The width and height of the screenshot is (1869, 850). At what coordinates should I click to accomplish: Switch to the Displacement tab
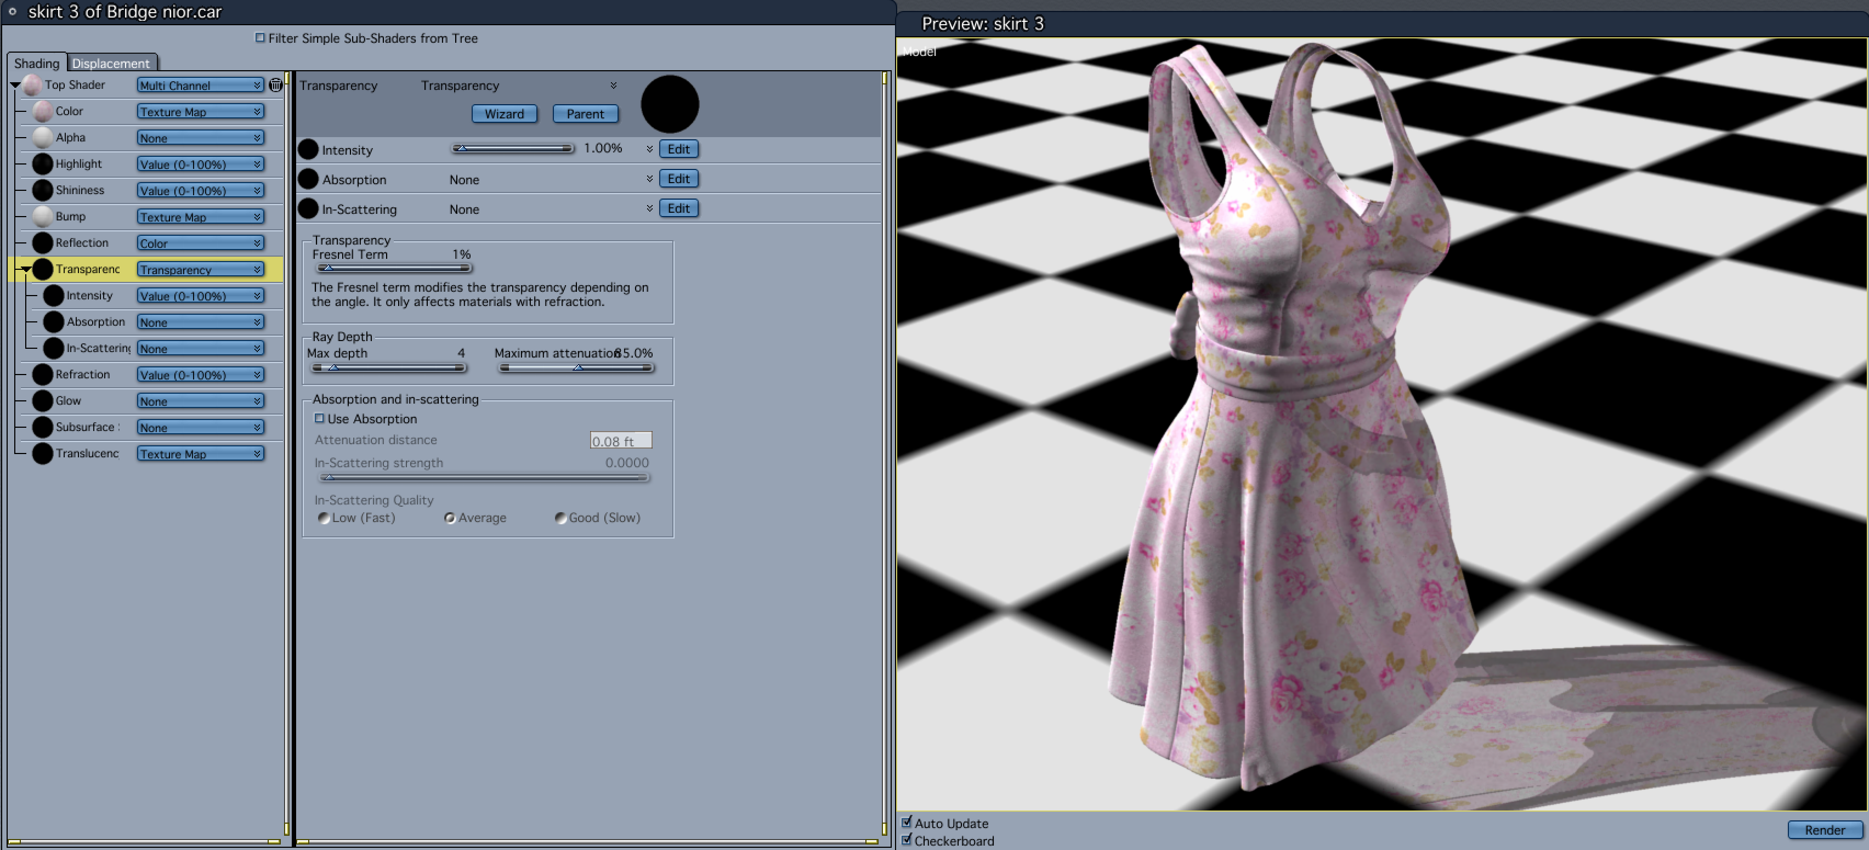[x=111, y=63]
